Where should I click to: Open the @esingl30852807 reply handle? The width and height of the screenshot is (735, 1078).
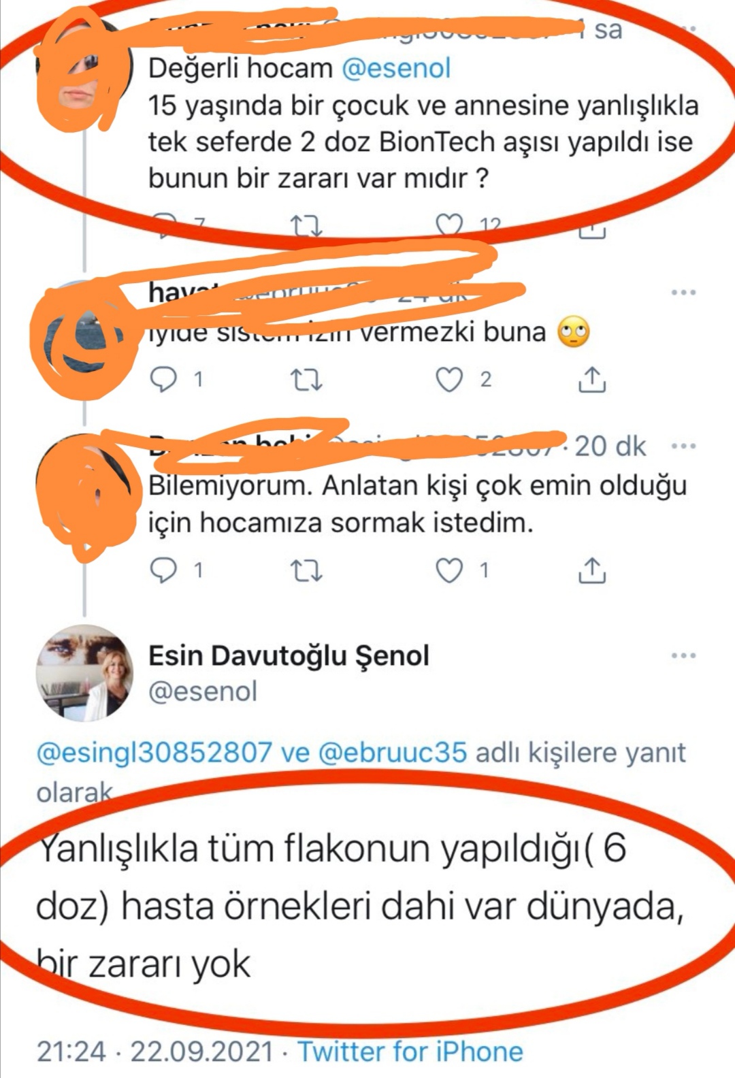point(154,753)
